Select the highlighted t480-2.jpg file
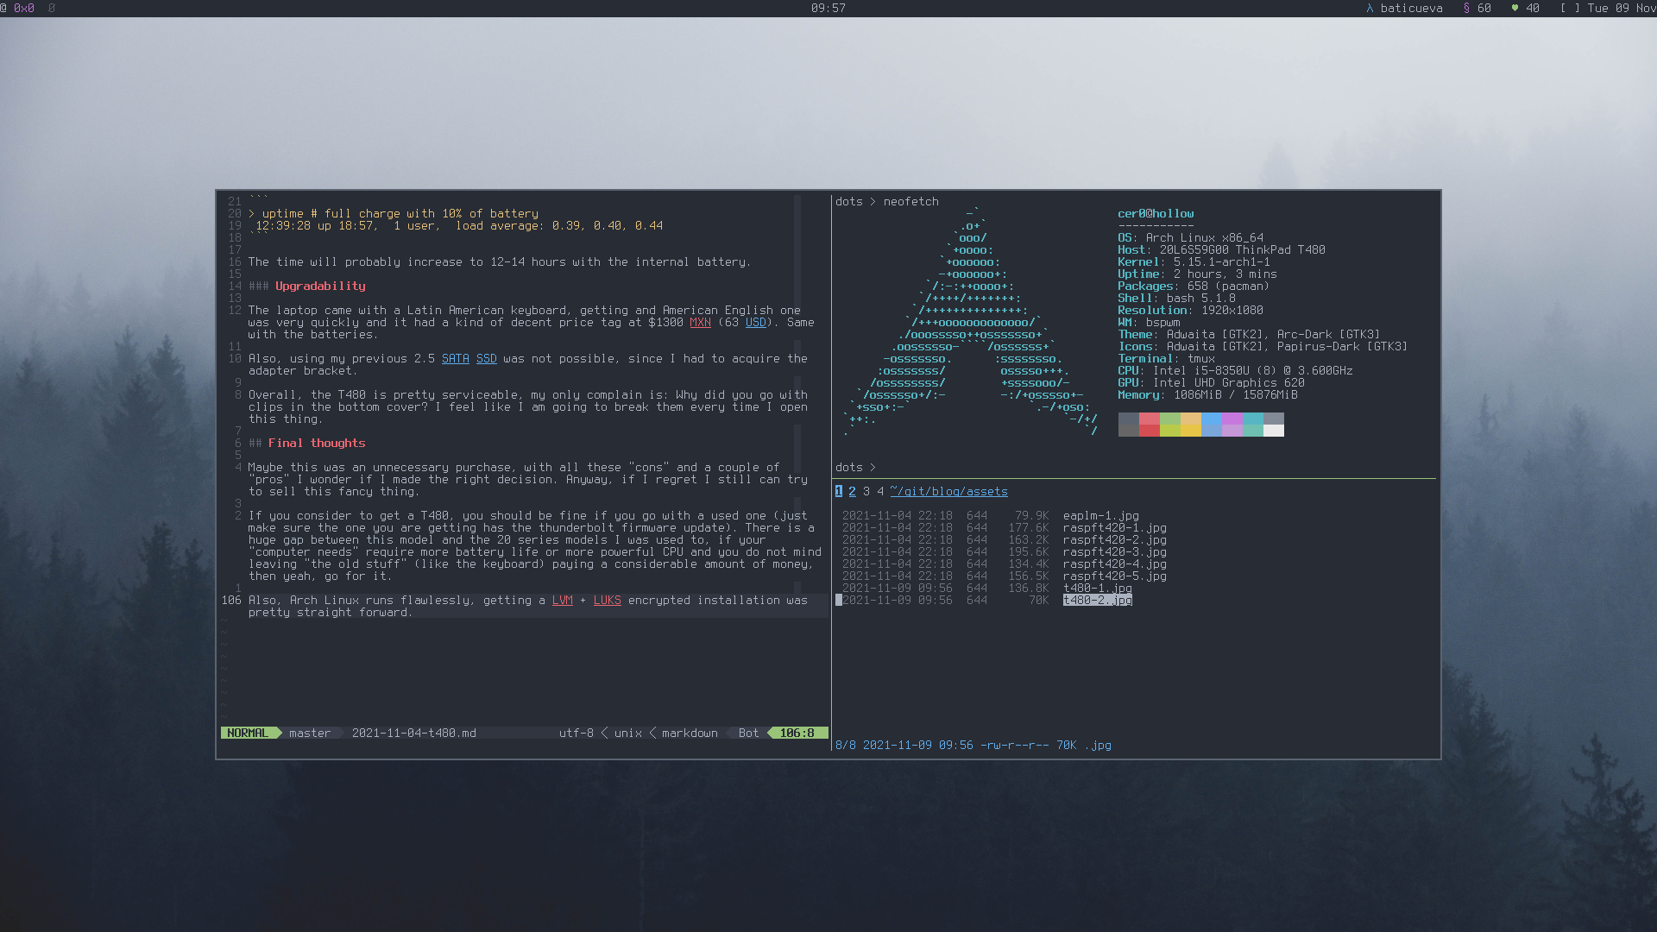This screenshot has height=932, width=1657. click(1097, 600)
